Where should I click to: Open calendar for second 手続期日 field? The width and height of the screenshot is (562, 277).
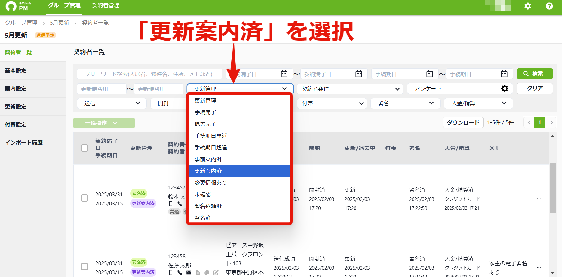[504, 74]
